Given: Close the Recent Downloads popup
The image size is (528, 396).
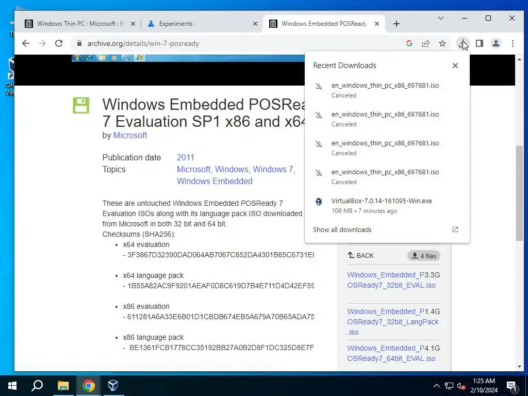Looking at the screenshot, I should click(455, 65).
